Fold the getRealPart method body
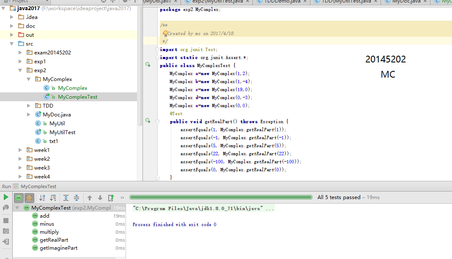 (x=157, y=121)
